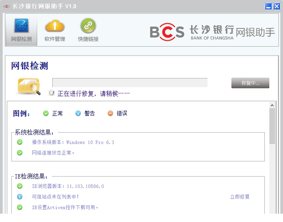Select text 可信站点未在列表中!
This screenshot has width=283, height=222.
pos(55,197)
